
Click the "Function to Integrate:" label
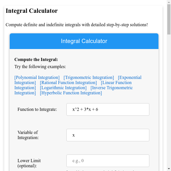pos(37,109)
